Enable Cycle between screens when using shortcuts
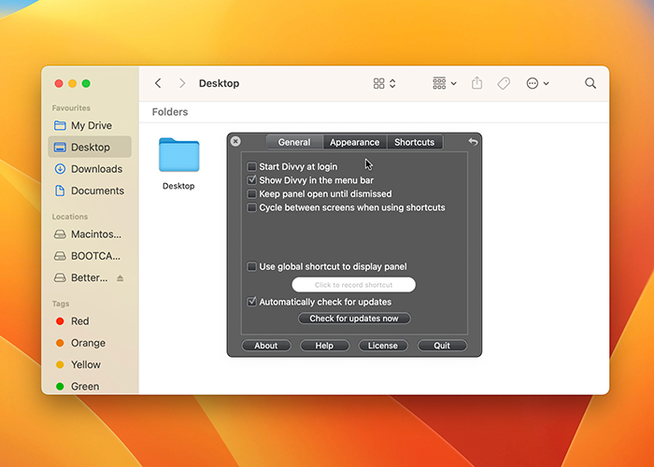This screenshot has height=467, width=654. coord(251,207)
